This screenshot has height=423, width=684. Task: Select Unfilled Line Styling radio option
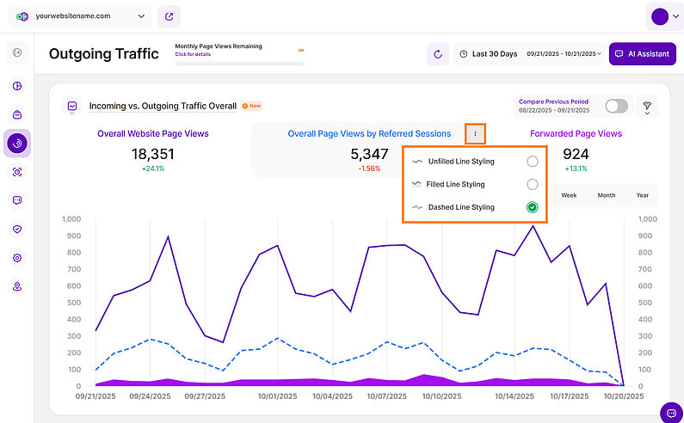tap(533, 162)
